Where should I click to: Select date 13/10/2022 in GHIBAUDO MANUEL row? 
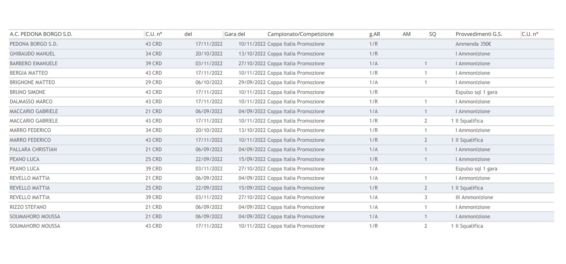coord(252,54)
